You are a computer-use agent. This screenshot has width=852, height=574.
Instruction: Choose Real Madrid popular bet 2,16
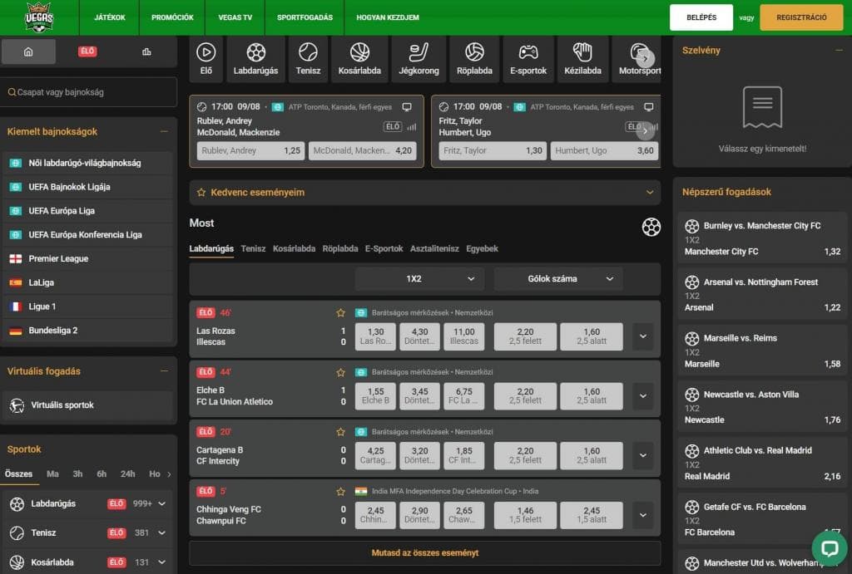762,464
